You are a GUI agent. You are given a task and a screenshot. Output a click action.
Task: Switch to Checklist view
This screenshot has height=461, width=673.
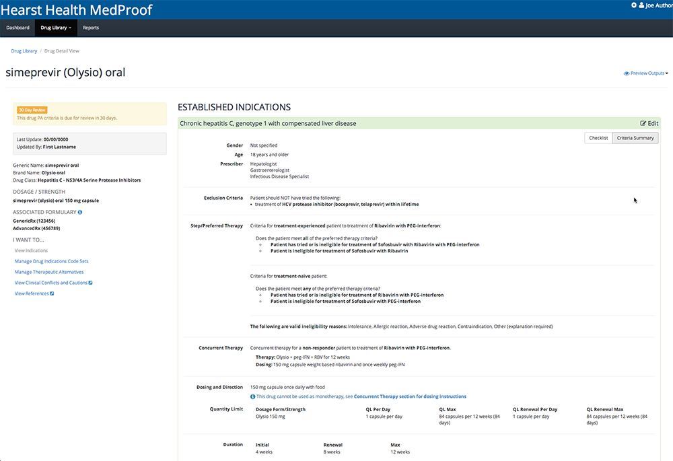[598, 138]
